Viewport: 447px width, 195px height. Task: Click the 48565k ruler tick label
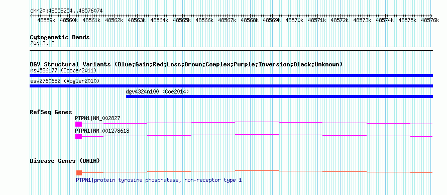182,21
